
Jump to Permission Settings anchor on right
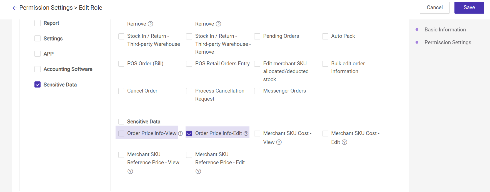(x=447, y=43)
